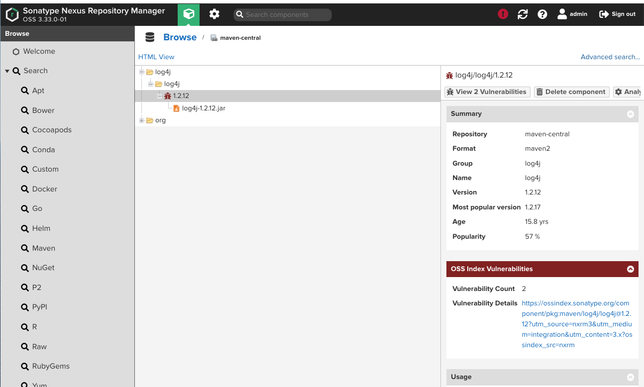
Task: Click the admin user account icon
Action: [x=562, y=14]
